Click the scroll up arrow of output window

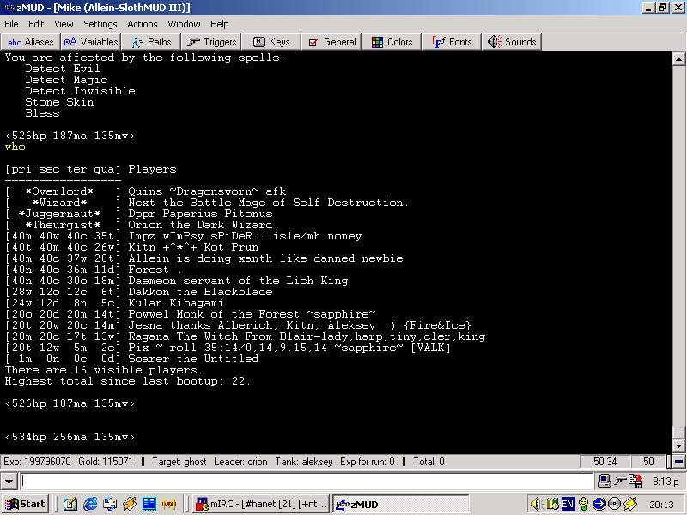(x=678, y=58)
